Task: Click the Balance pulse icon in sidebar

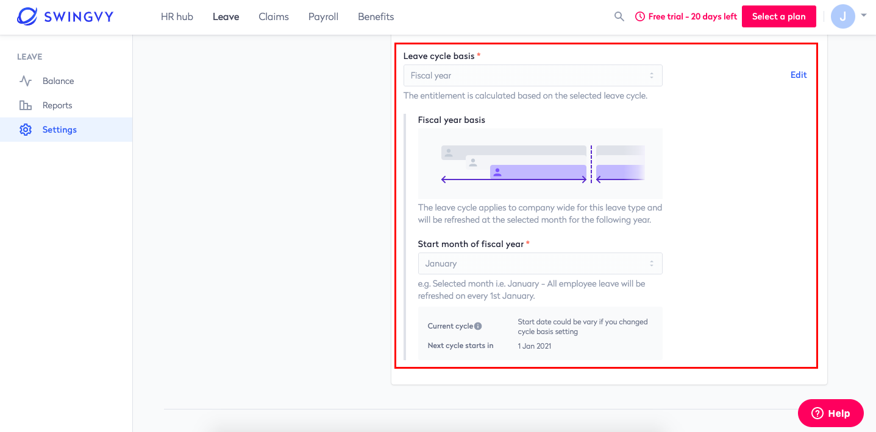Action: (x=26, y=81)
